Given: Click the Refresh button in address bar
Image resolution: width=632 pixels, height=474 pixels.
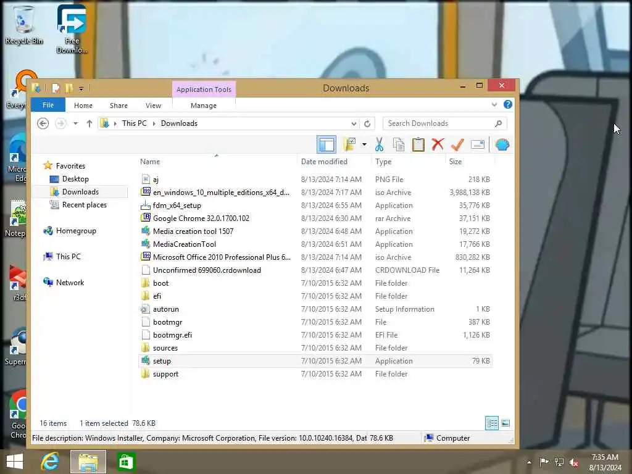Looking at the screenshot, I should click(367, 123).
